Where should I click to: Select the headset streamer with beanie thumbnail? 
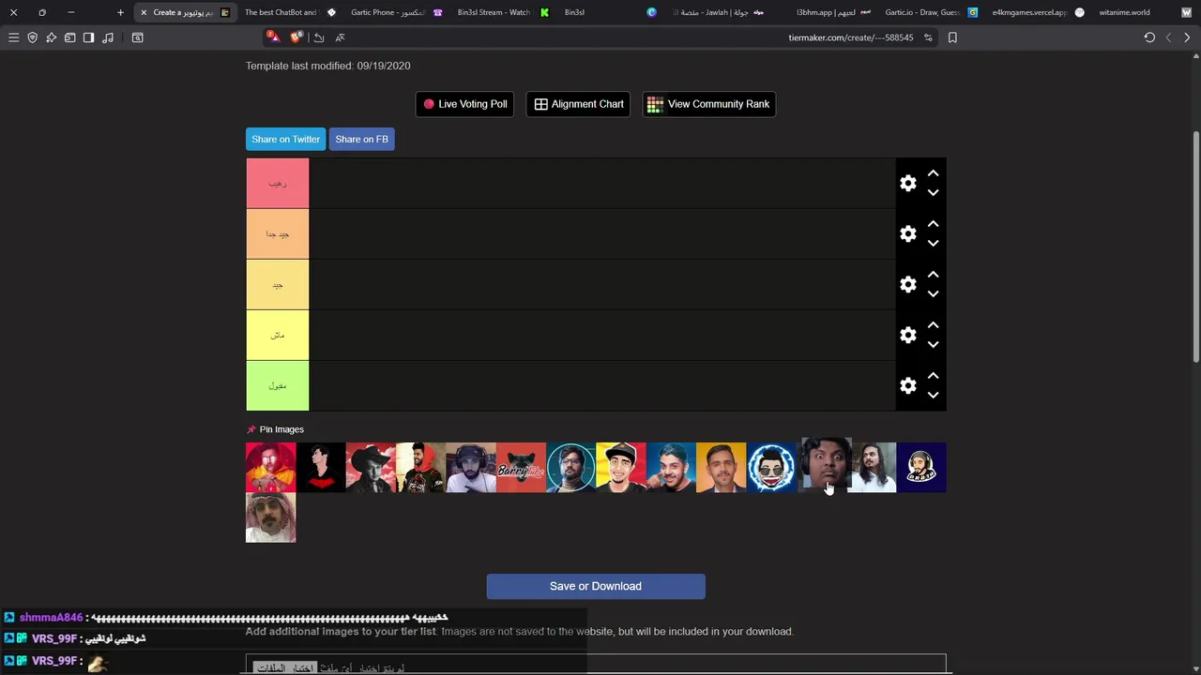(471, 467)
